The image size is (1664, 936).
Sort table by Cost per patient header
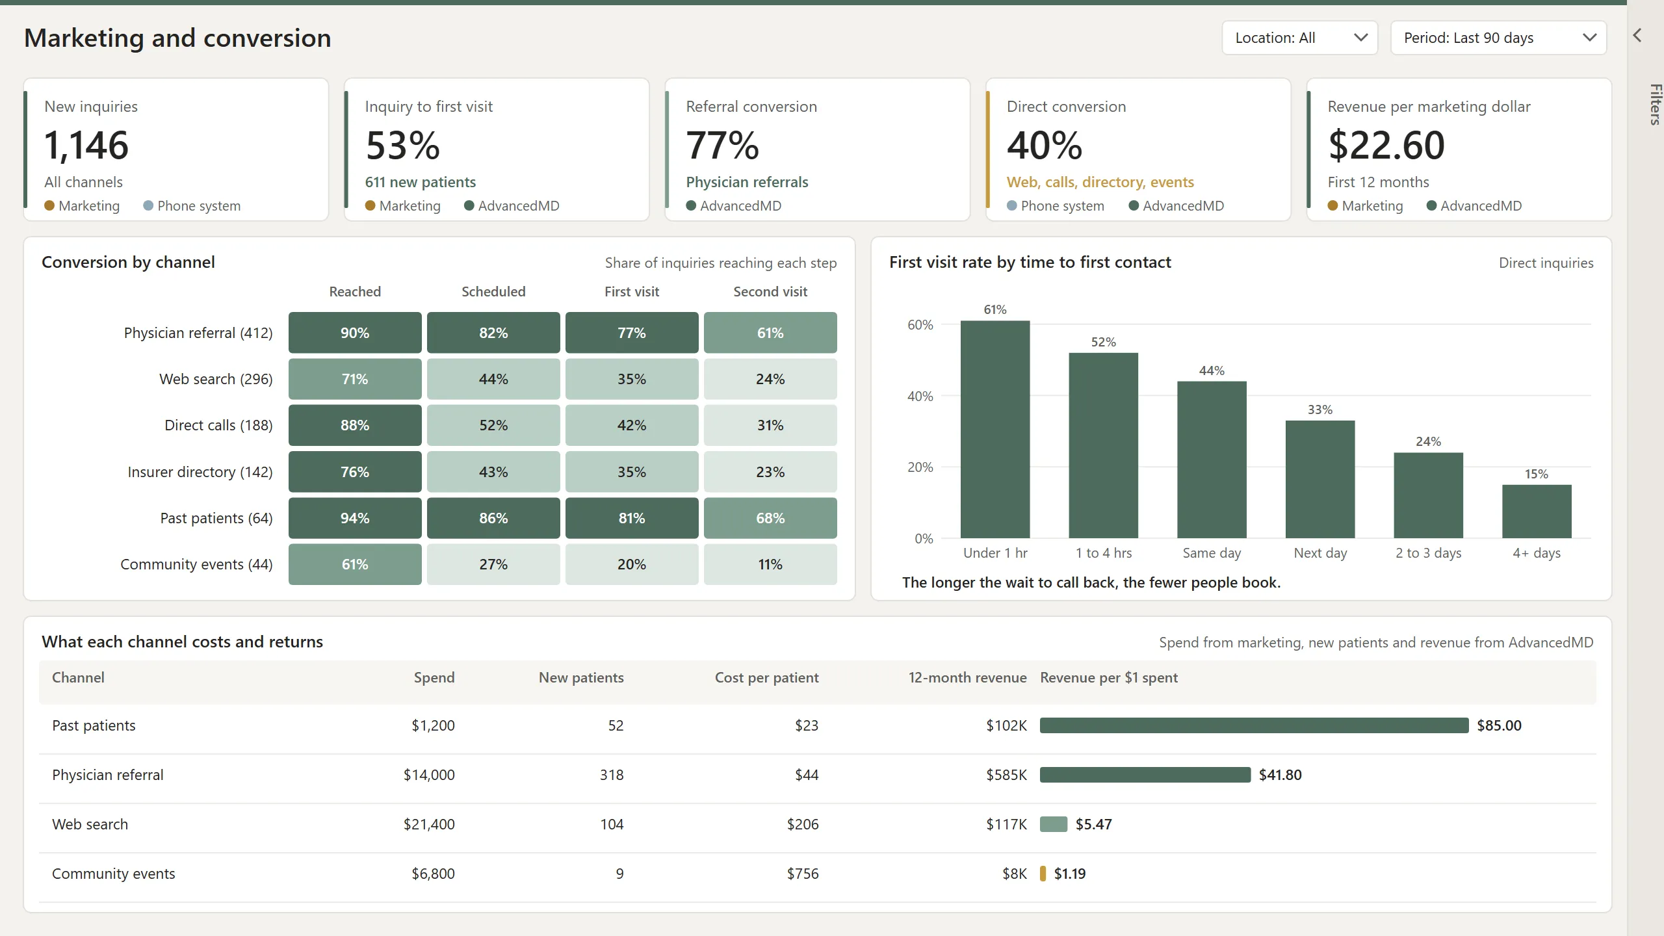pos(767,677)
